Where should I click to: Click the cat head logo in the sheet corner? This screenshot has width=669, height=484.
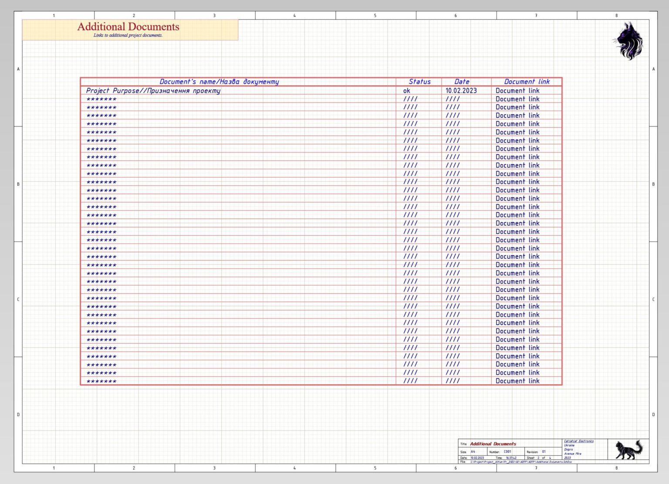629,41
